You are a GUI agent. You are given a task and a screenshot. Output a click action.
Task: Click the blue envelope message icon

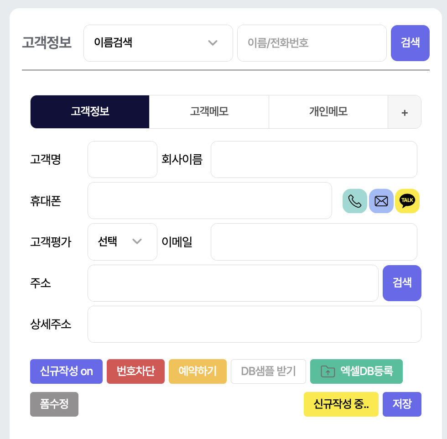381,201
